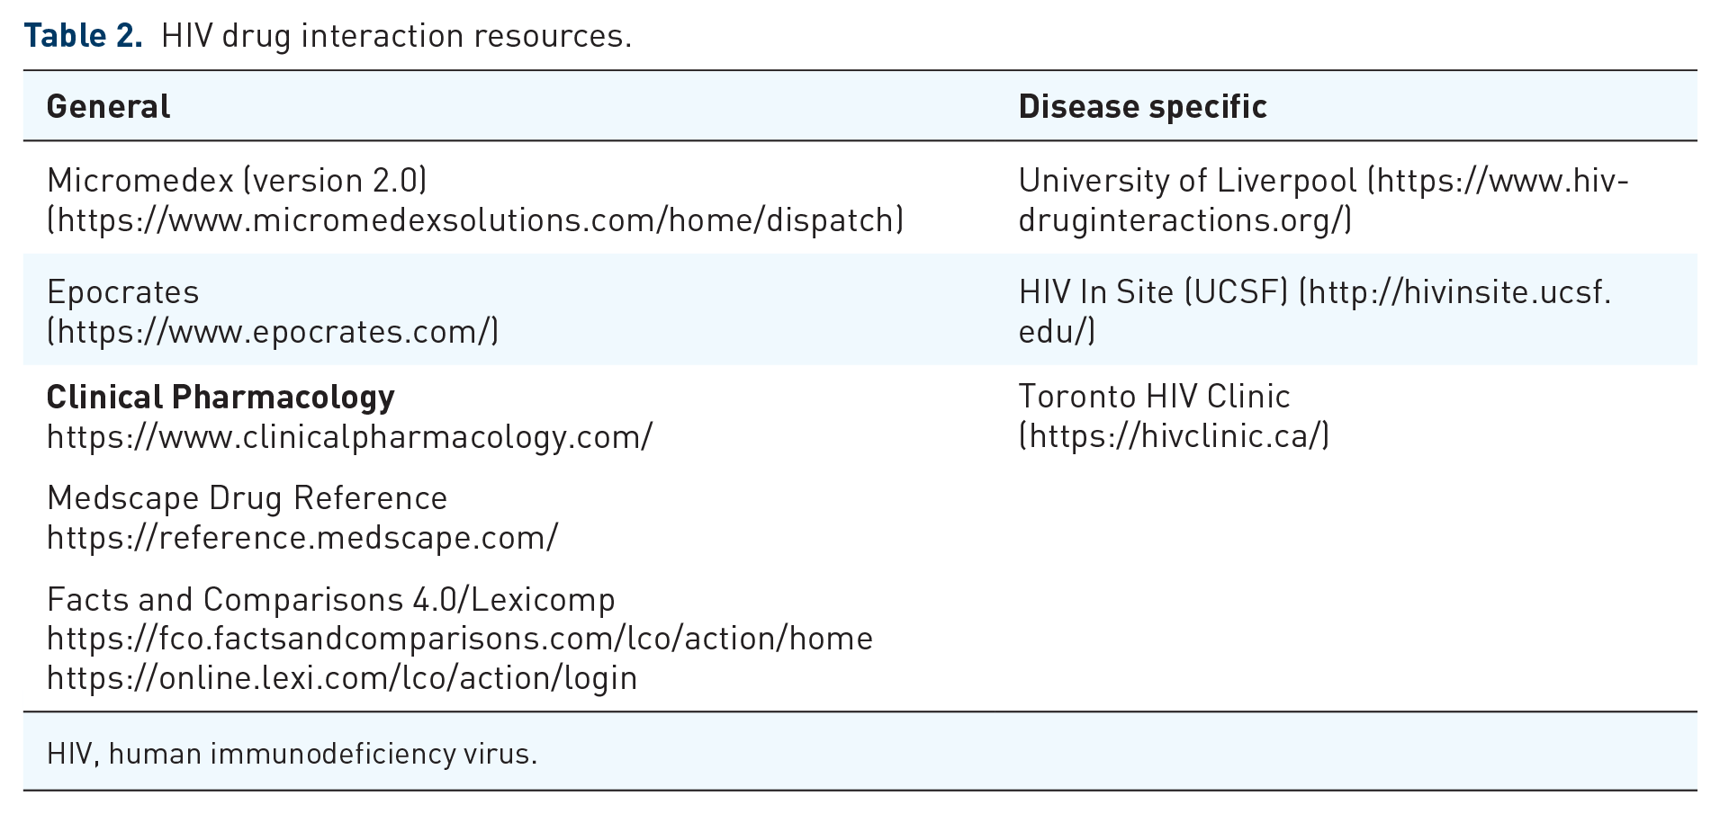The width and height of the screenshot is (1720, 814).
Task: Click the Table 2 caption label
Action: tap(83, 36)
